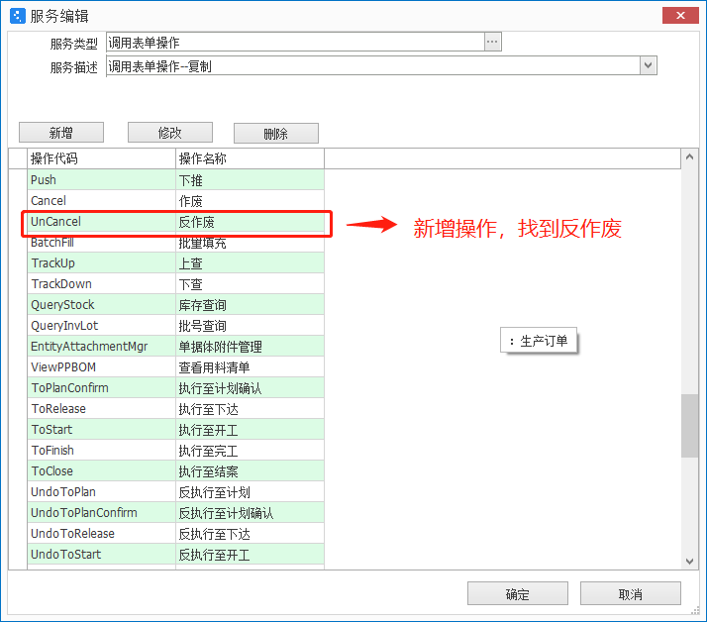Screen dimensions: 707x622
Task: Click the 反执行至计划确认 name cell
Action: point(250,512)
